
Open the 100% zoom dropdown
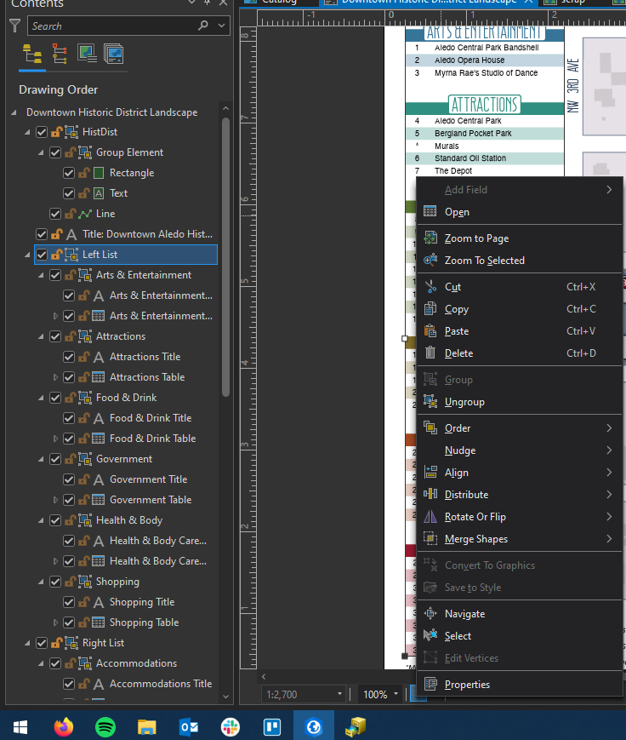tap(396, 694)
